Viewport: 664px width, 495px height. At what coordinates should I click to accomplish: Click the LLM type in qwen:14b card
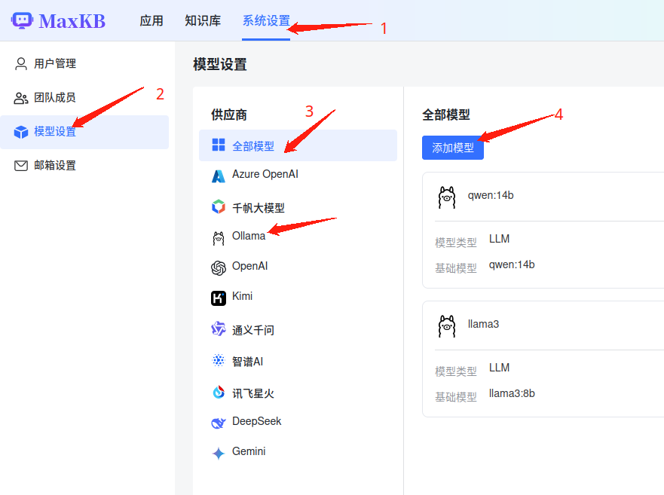point(499,240)
